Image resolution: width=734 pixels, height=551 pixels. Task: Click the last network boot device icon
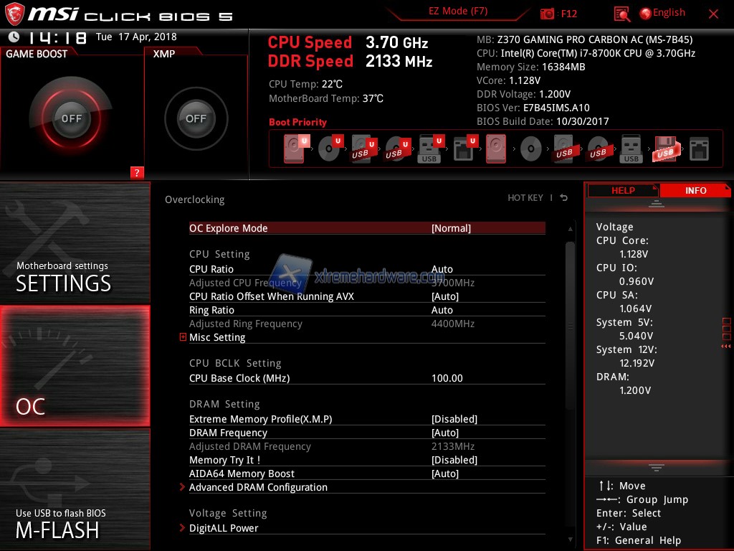coord(698,149)
